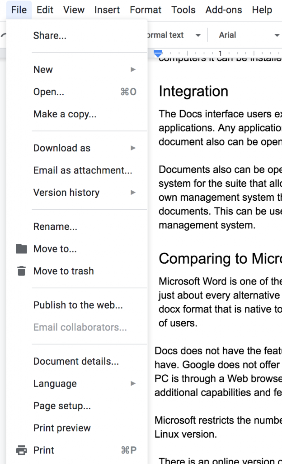Image resolution: width=282 pixels, height=464 pixels.
Task: Click the folder icon beside Move to
Action: pos(21,249)
